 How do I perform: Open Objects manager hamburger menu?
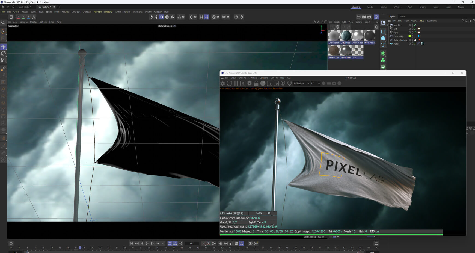[x=389, y=21]
